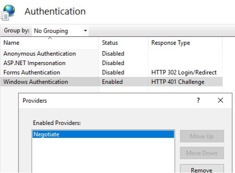Screen dimensions: 235x173
Task: Click Disabled status of Anonymous Authentication
Action: coord(113,54)
